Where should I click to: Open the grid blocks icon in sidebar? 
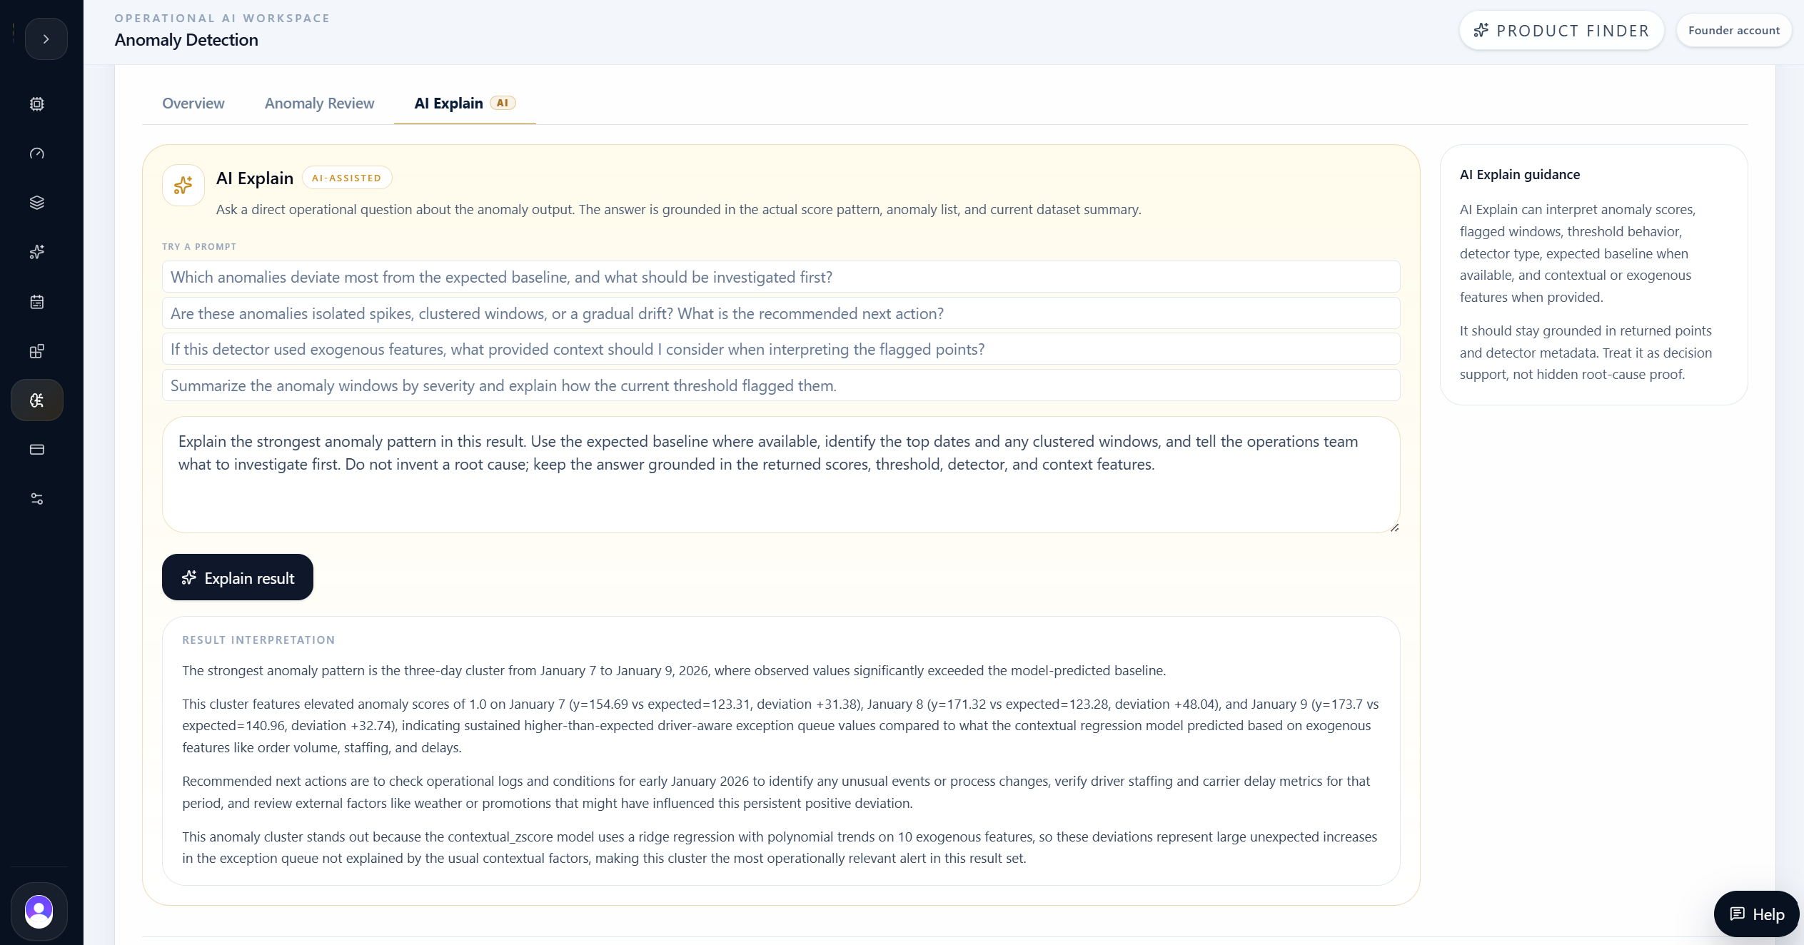click(x=37, y=351)
